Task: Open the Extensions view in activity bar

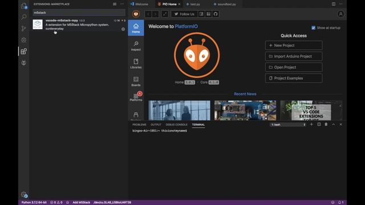Action: coord(24,51)
